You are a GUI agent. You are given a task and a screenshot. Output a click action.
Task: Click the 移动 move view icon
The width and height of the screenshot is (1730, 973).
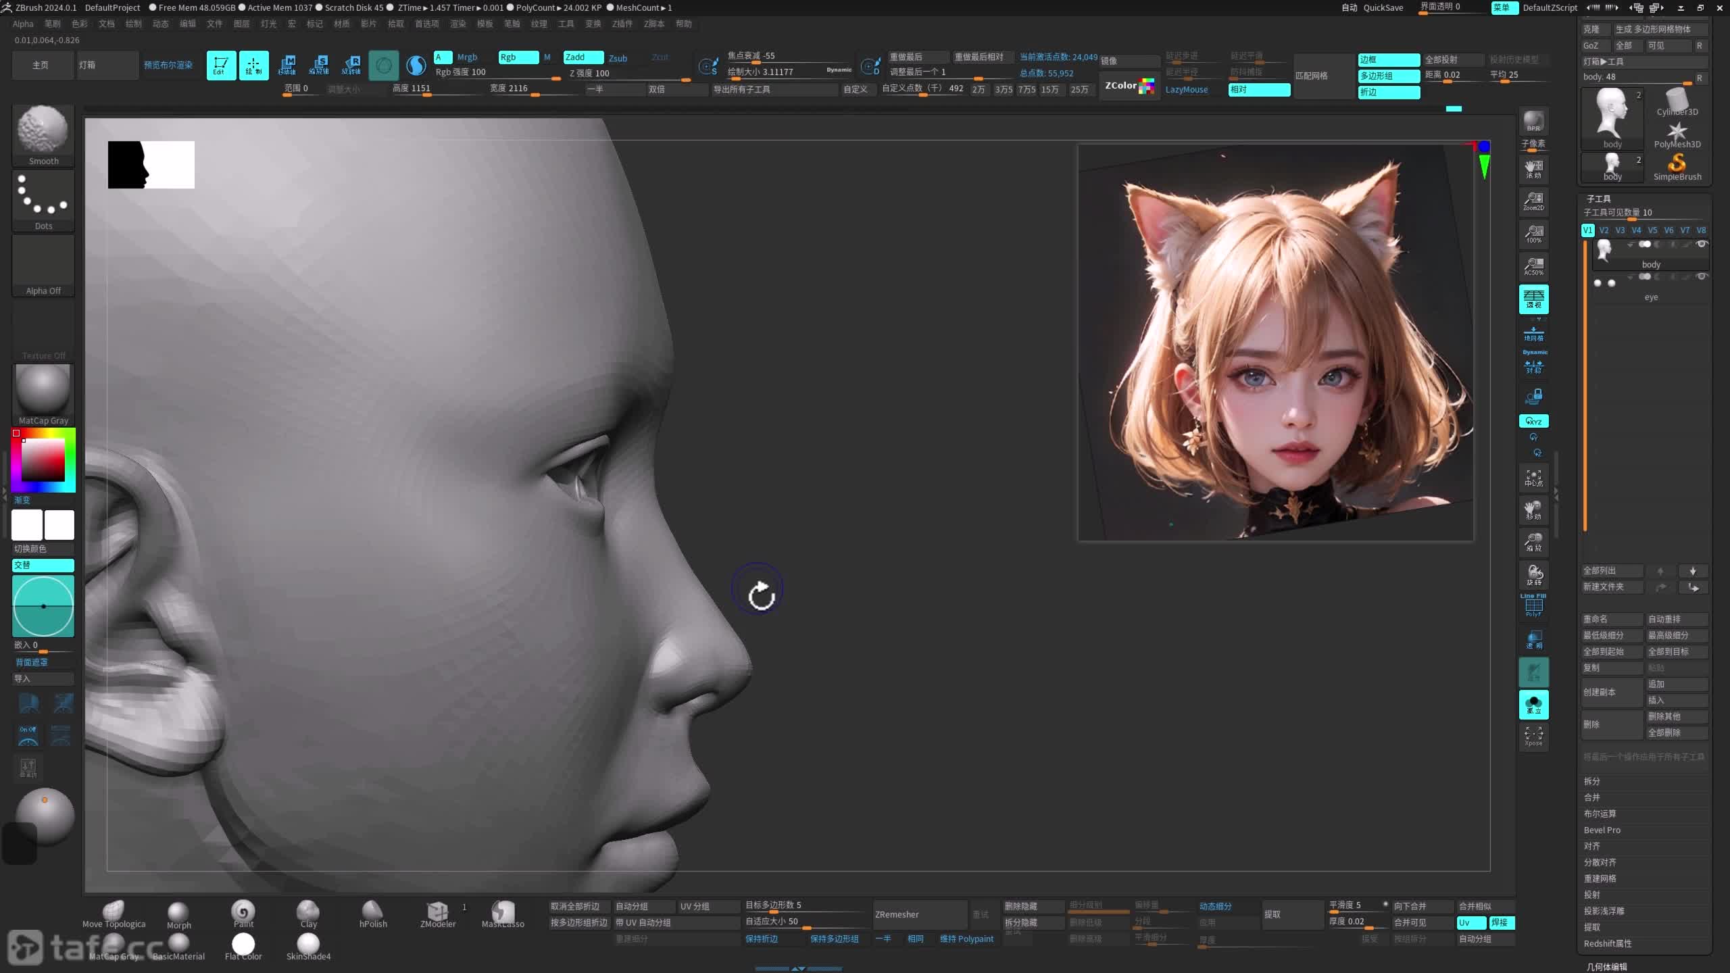click(x=1534, y=510)
